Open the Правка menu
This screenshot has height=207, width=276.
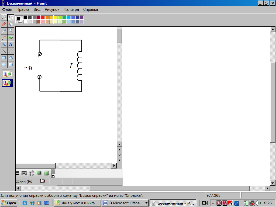pyautogui.click(x=23, y=9)
